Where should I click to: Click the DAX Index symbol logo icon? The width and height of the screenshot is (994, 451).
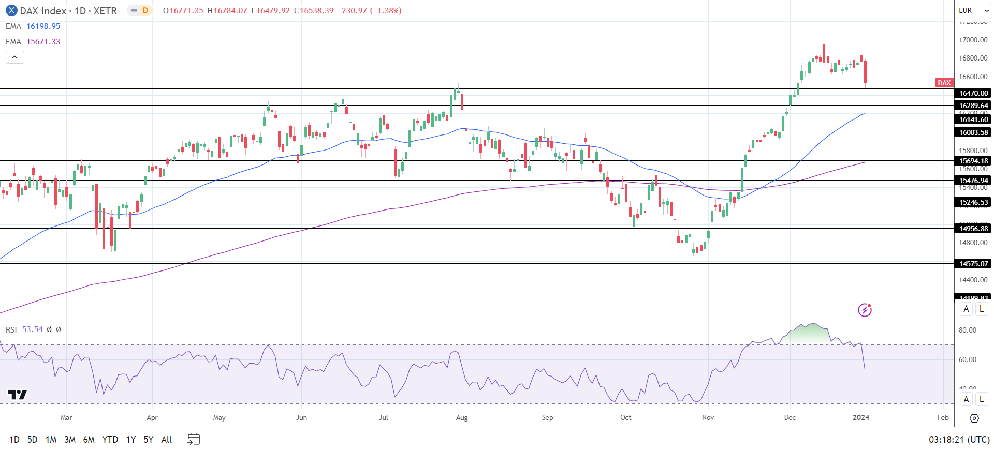point(11,10)
